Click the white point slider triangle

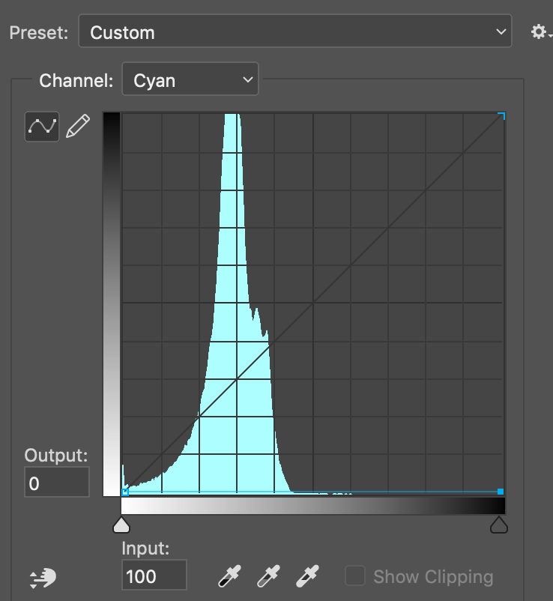[121, 525]
